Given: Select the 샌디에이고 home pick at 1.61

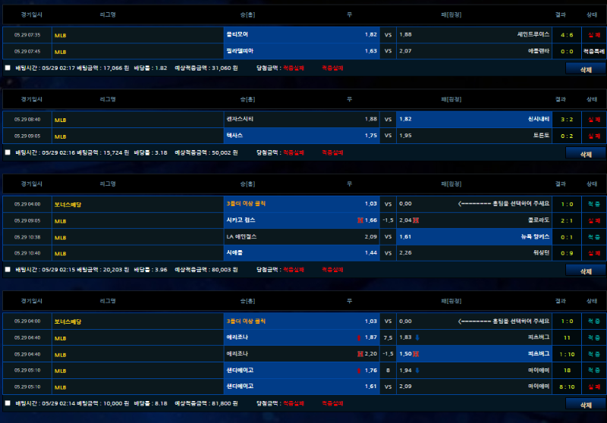Looking at the screenshot, I should [x=301, y=387].
